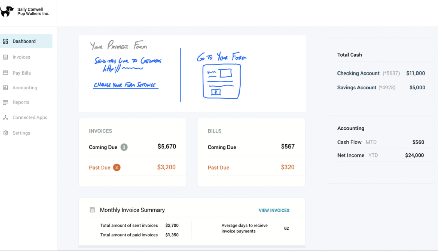
Task: Open the hand-drawn payment form sketch
Action: [222, 81]
